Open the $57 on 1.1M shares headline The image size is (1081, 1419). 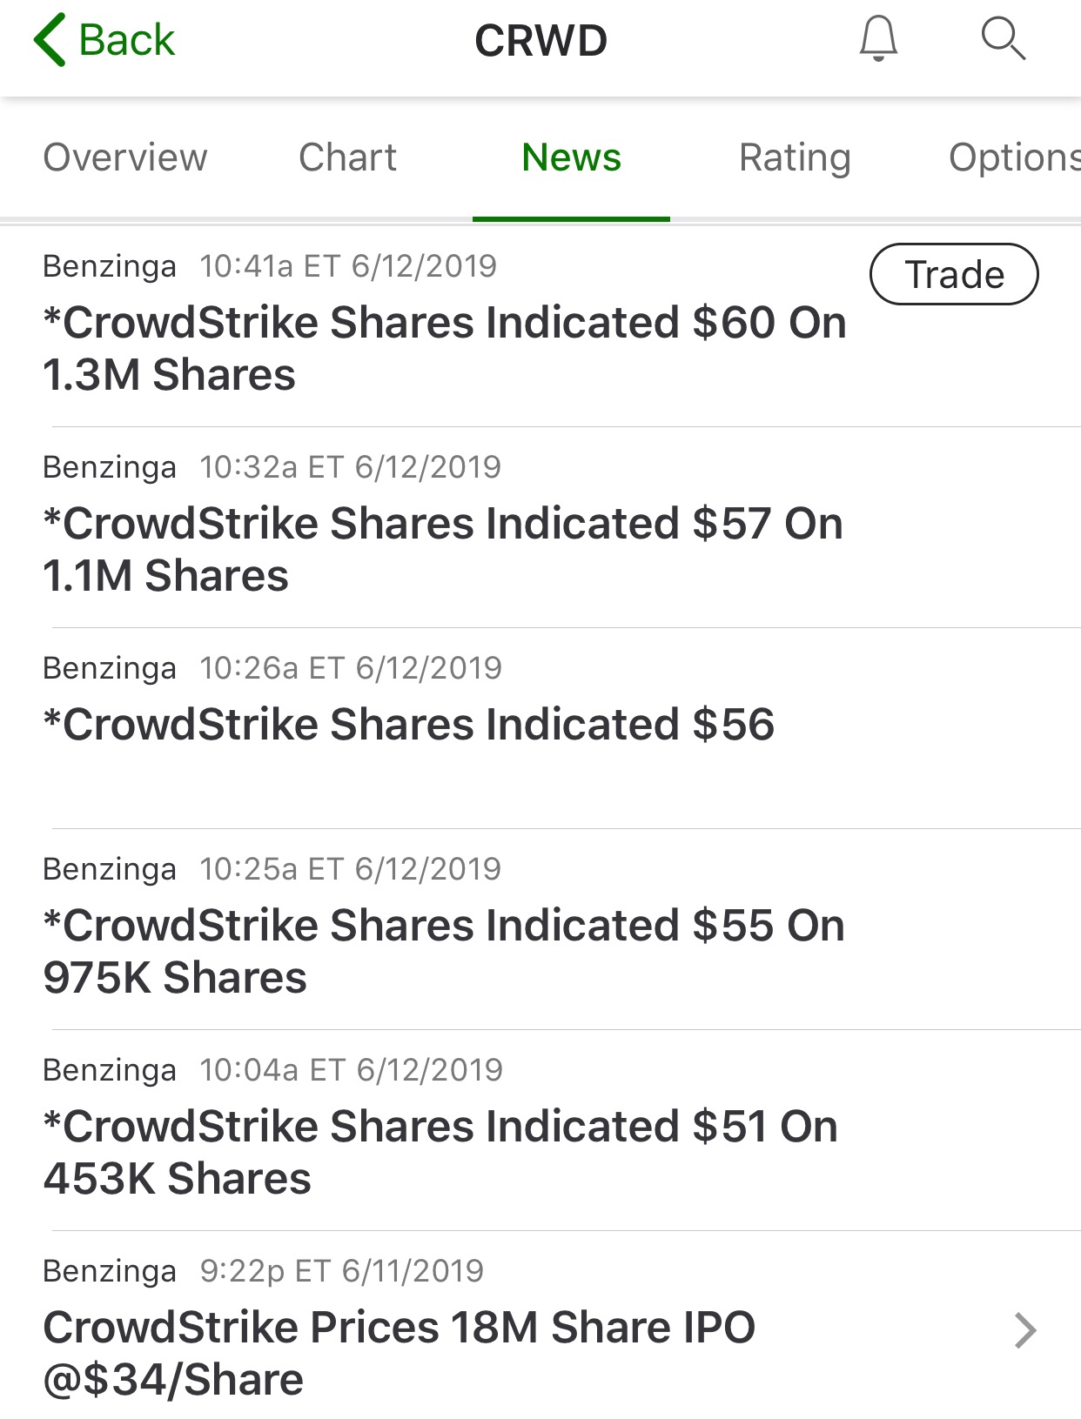(x=442, y=549)
